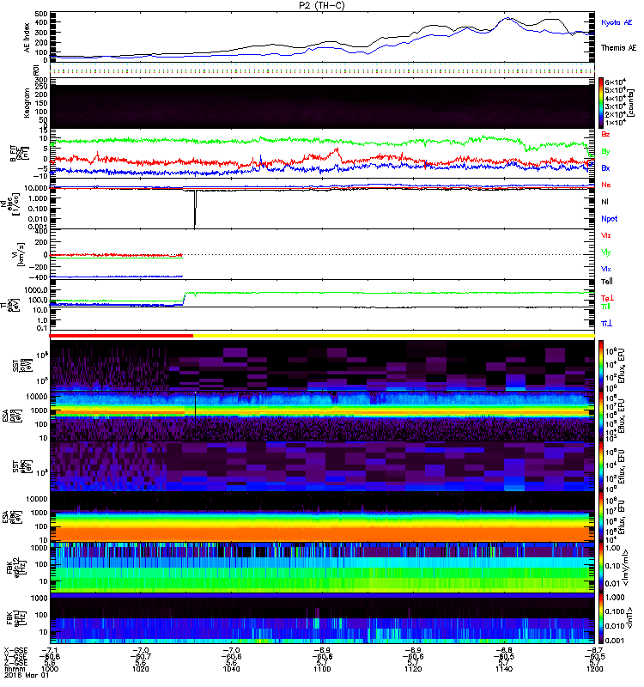644x687 pixels.
Task: Click the green Viy velocity legend
Action: point(606,252)
